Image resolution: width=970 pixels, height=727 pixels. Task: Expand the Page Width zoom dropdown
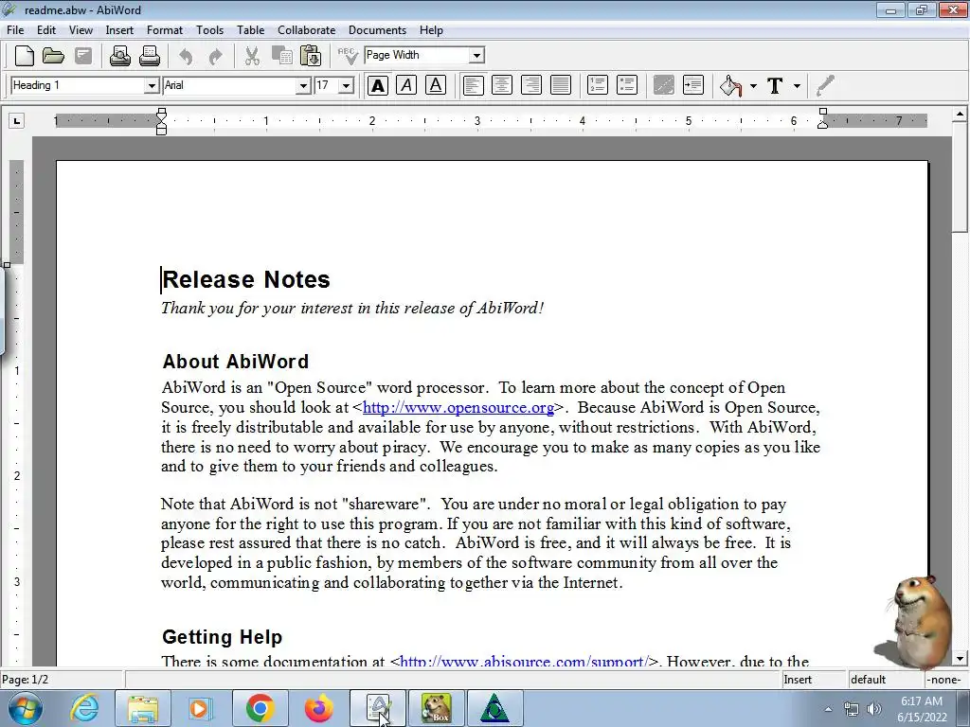coord(476,56)
